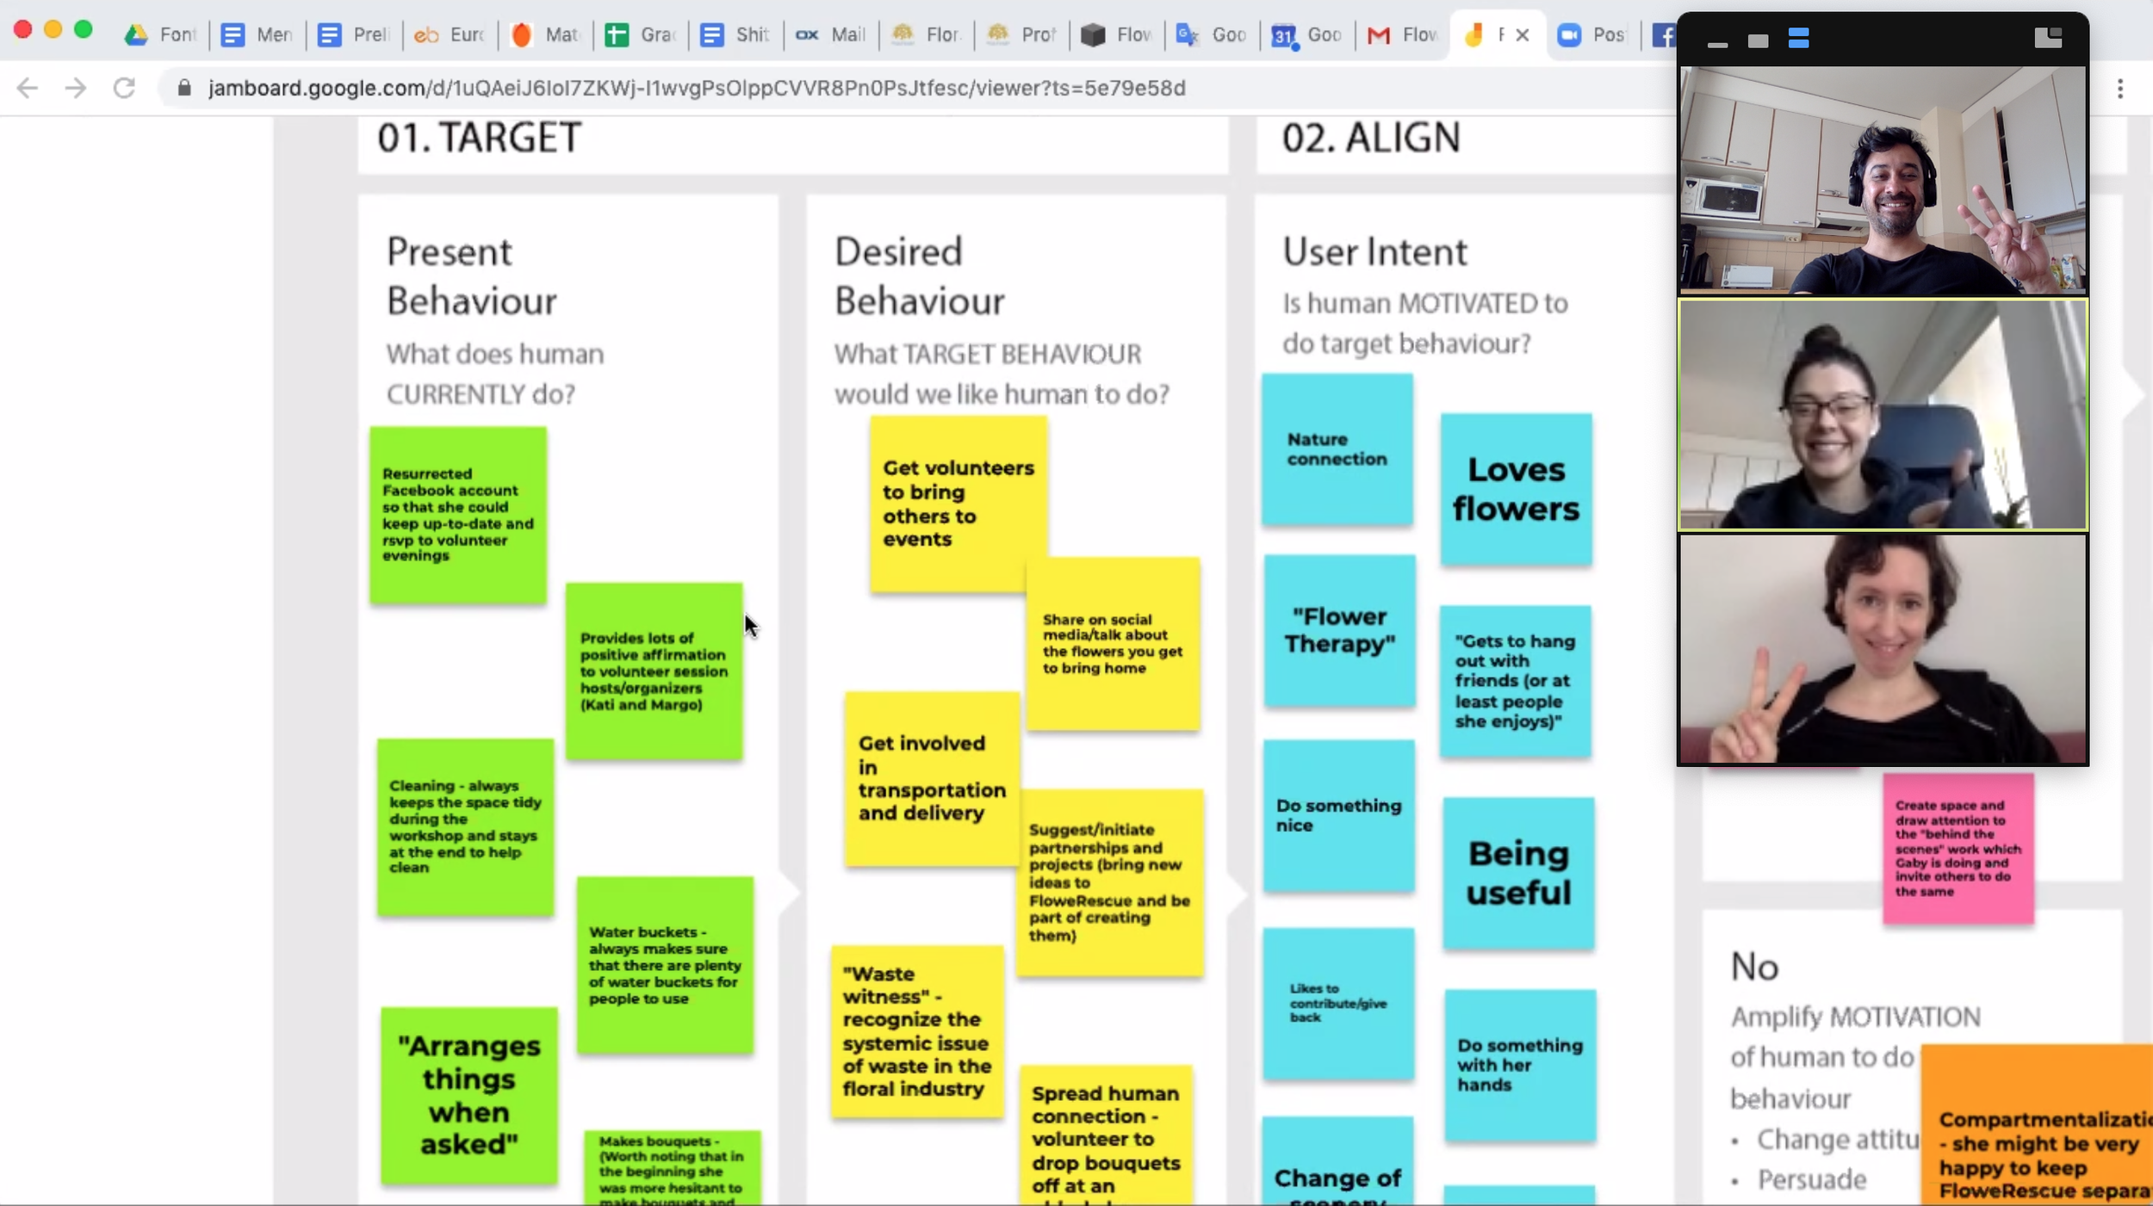Select 'Makes bouquets' green sticky note

pyautogui.click(x=673, y=1168)
